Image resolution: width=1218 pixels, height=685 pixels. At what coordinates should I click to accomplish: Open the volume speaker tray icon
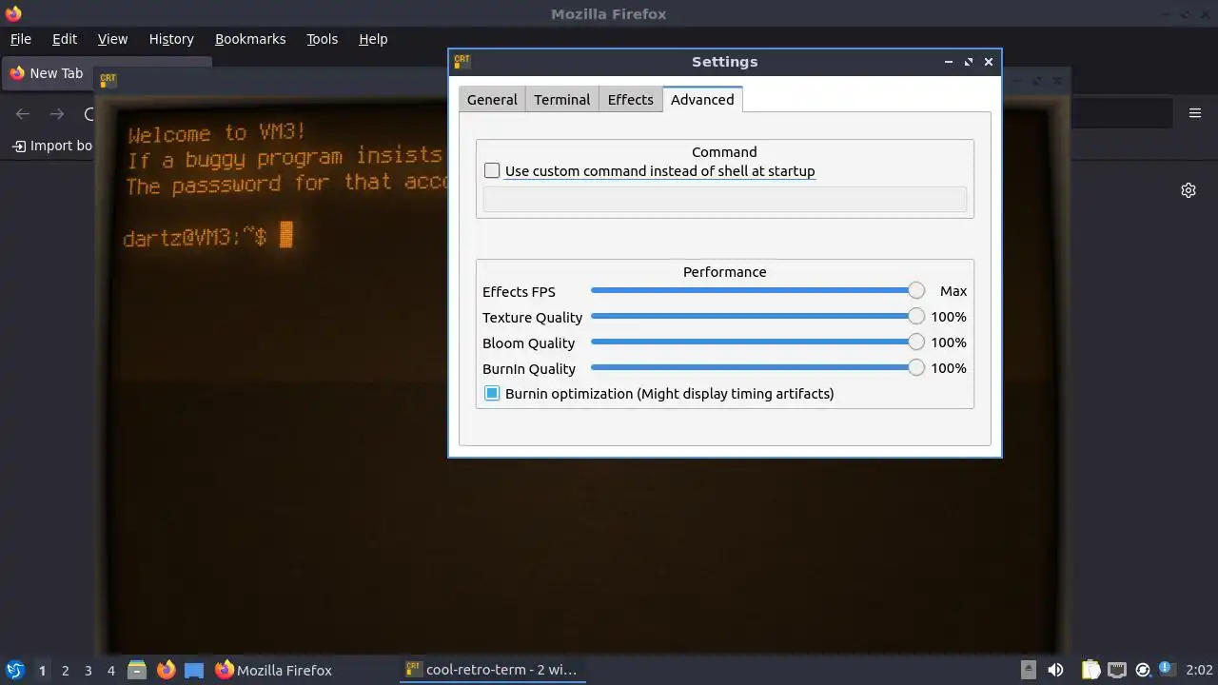[x=1055, y=670]
